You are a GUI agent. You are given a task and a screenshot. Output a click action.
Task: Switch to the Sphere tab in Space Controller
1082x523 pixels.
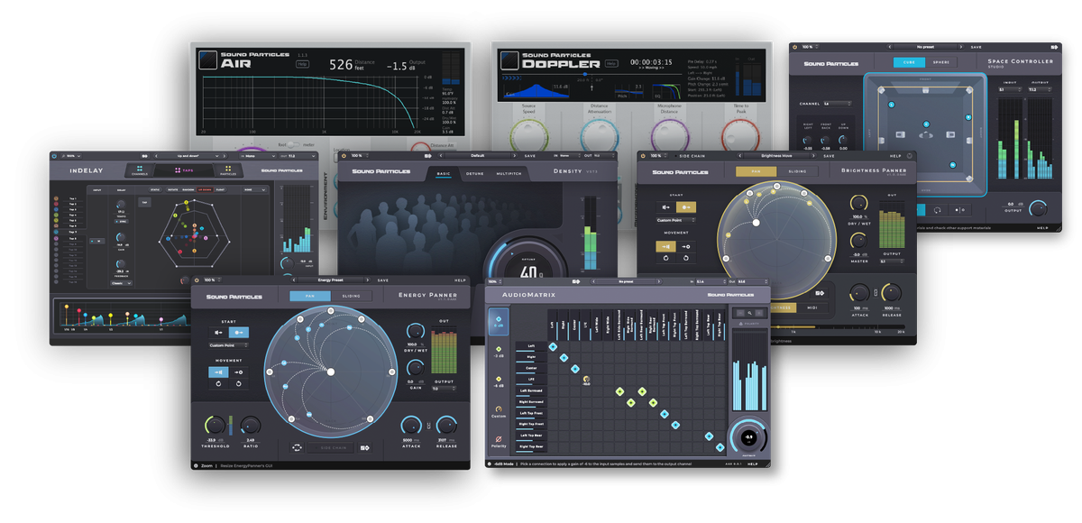tap(940, 63)
